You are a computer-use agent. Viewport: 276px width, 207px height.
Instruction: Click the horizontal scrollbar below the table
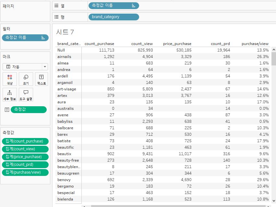click(x=178, y=206)
